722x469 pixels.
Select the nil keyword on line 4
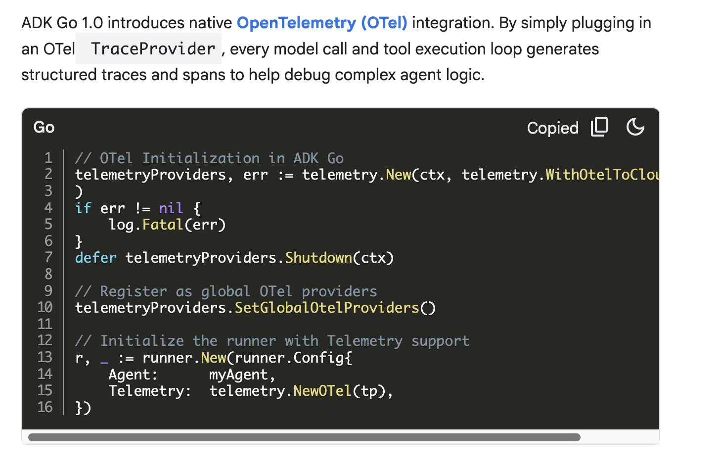171,208
